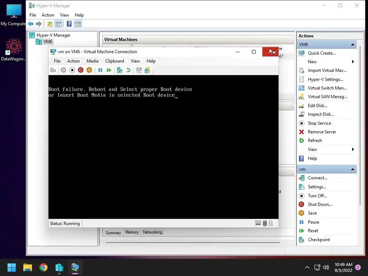The height and width of the screenshot is (276, 368).
Task: Click the padlock icon in VM status bar
Action: click(x=271, y=223)
